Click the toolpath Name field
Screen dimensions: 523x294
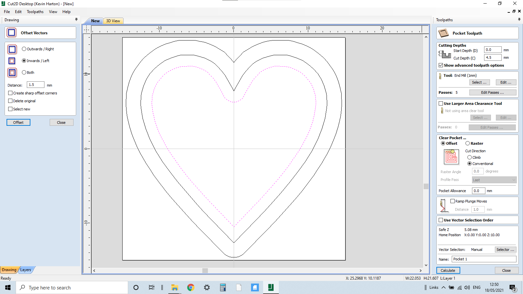coord(484,259)
